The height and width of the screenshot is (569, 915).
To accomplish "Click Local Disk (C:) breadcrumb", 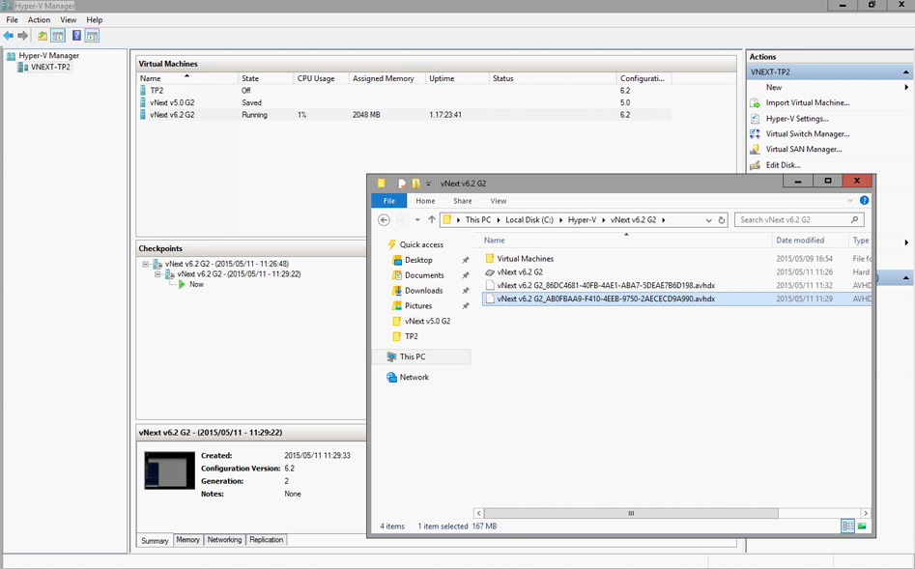I will (x=529, y=220).
